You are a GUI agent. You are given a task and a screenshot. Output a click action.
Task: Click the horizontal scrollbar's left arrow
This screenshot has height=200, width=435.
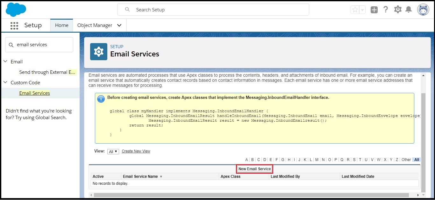coord(91,195)
